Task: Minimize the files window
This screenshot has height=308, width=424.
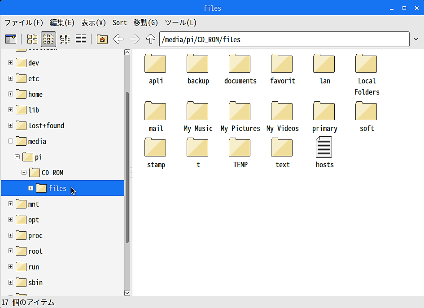Action: [x=392, y=9]
